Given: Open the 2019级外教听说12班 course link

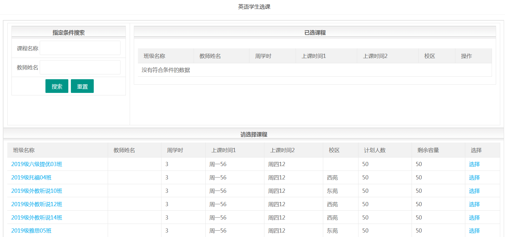Looking at the screenshot, I should (37, 204).
